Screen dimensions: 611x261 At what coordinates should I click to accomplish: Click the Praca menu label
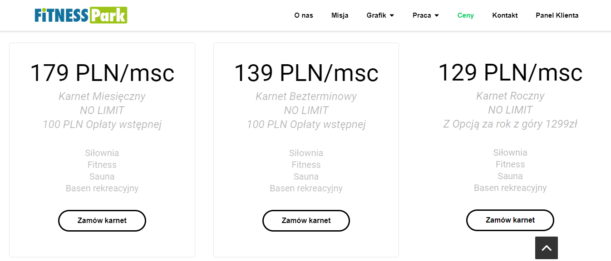[x=422, y=15]
